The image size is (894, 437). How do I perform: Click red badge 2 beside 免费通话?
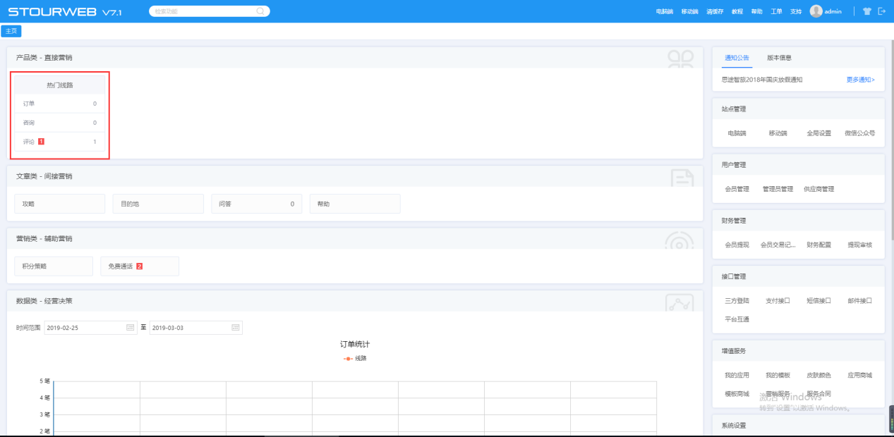point(139,266)
